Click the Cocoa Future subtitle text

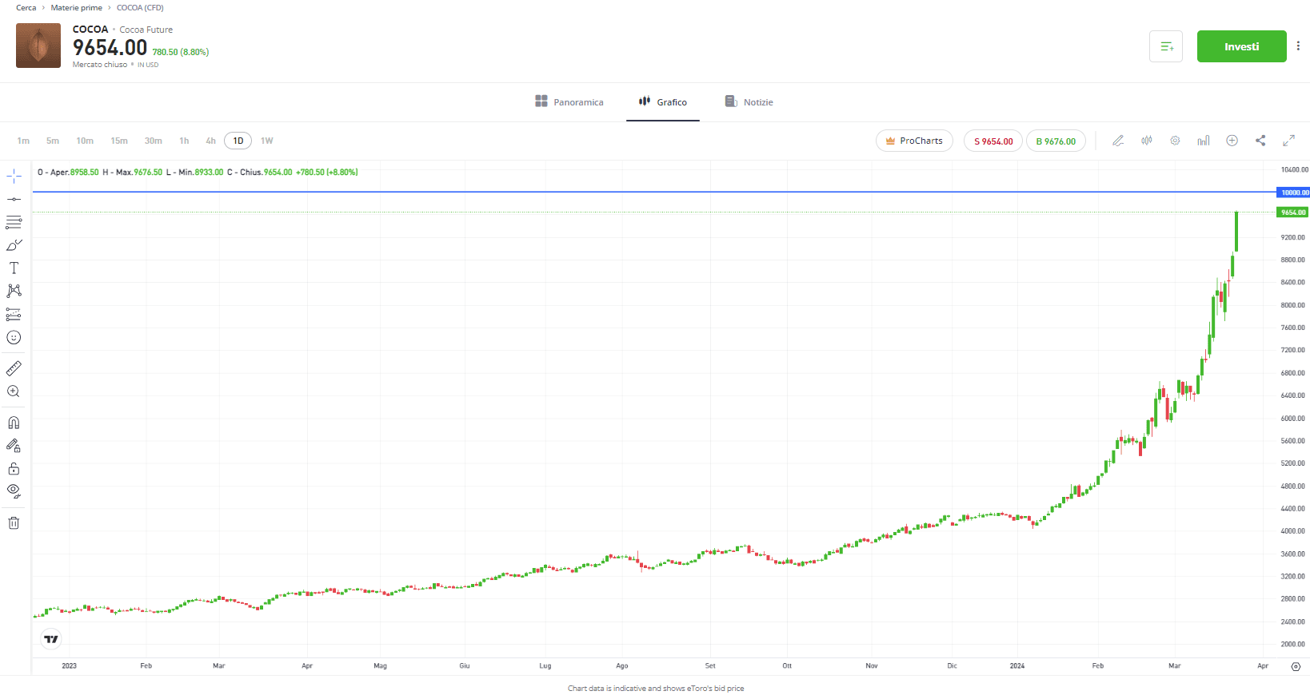click(146, 30)
